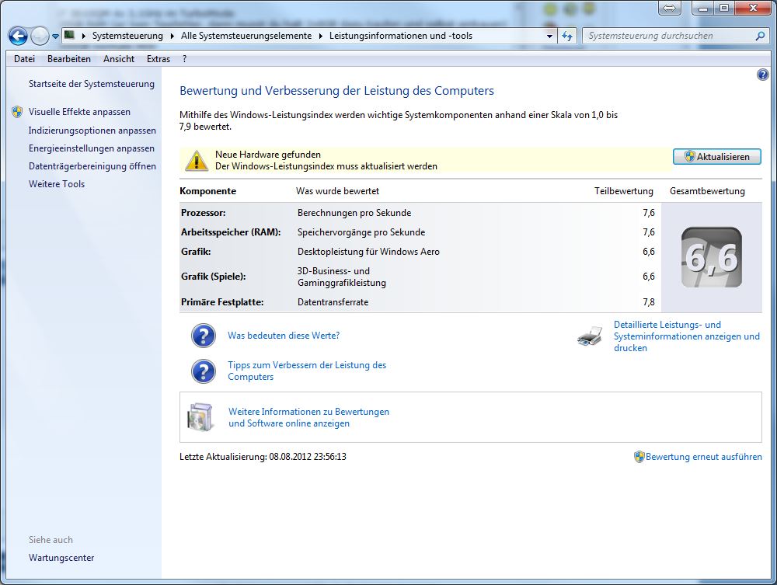Viewport: 777px width, 585px height.
Task: Click the Aktualisieren button
Action: (717, 156)
